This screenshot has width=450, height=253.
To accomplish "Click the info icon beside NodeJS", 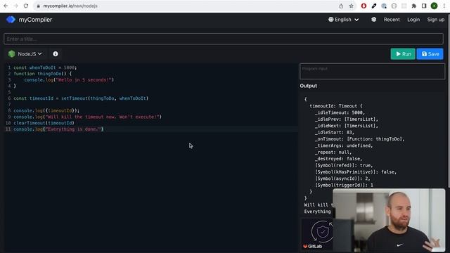I will pyautogui.click(x=56, y=54).
